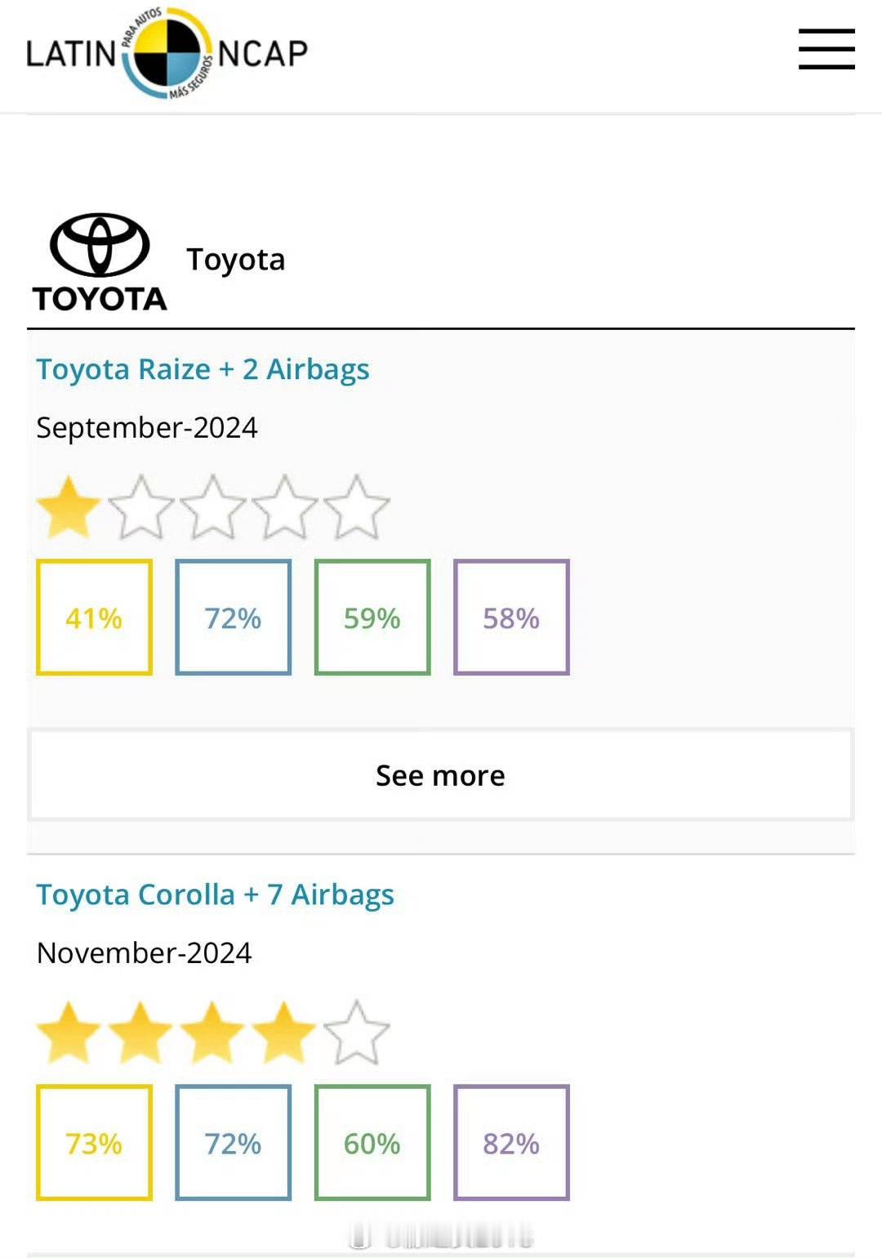Click the Latin NCAP logo
The image size is (882, 1258).
pos(167,54)
